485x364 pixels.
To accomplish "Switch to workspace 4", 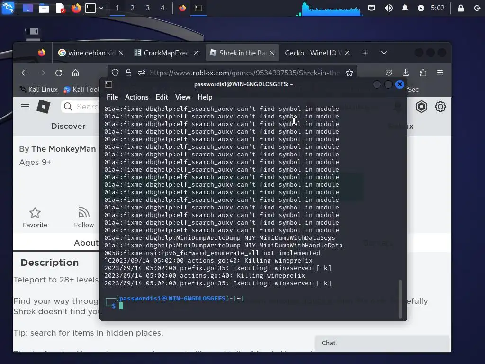I will pyautogui.click(x=163, y=8).
